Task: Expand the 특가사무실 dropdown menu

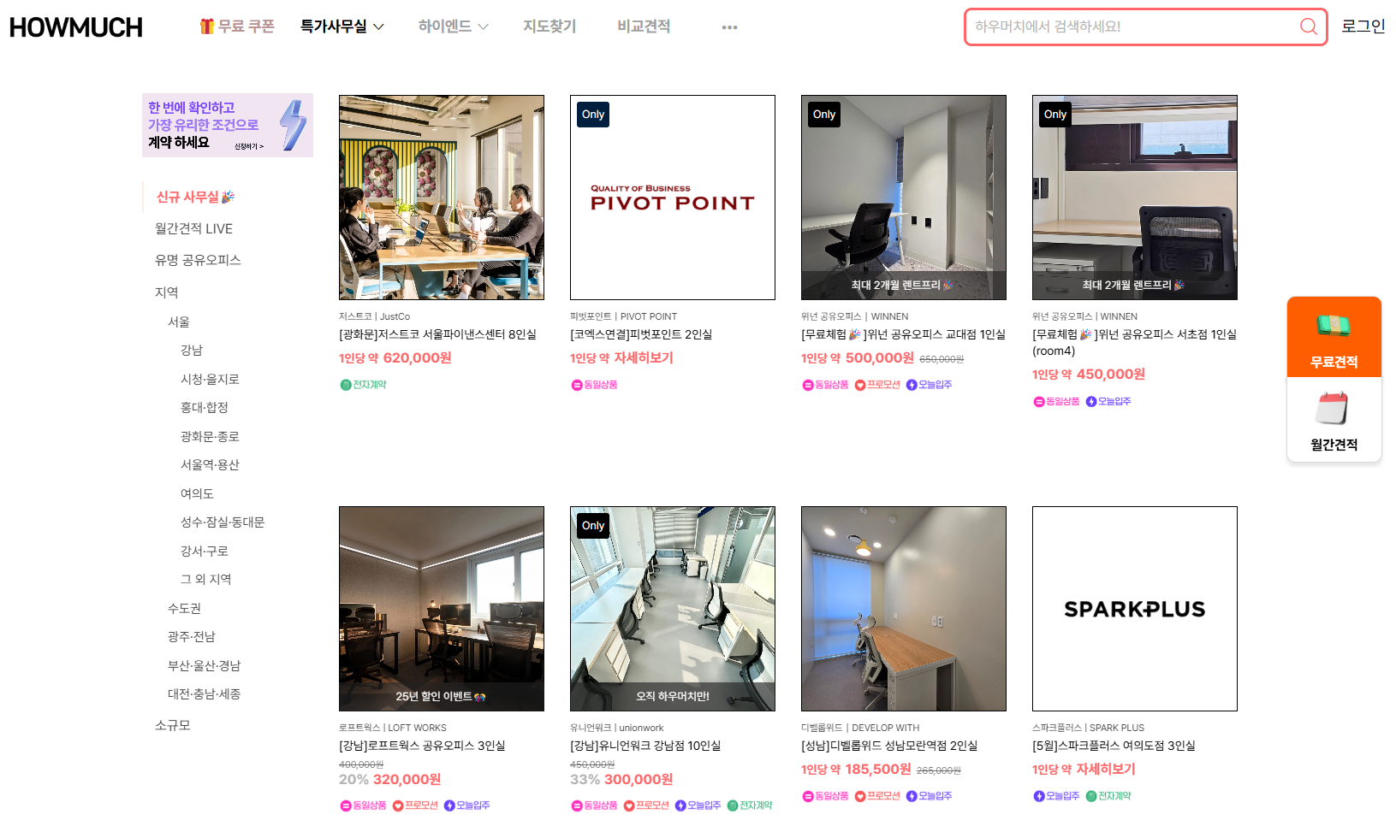Action: tap(342, 27)
